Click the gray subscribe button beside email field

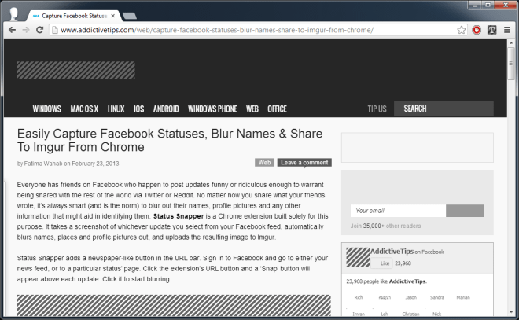[465, 211]
